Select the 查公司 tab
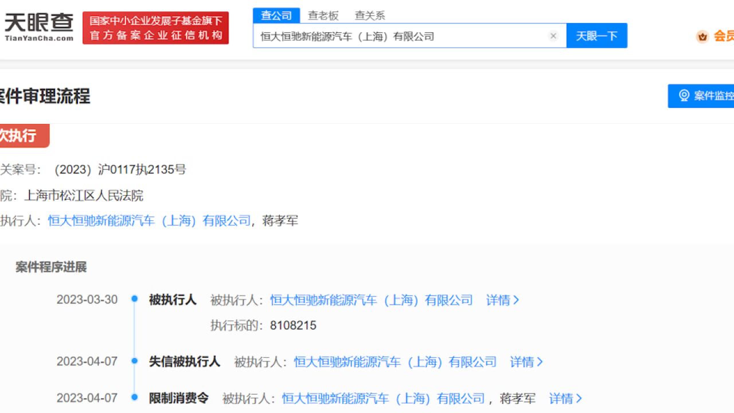 pyautogui.click(x=276, y=15)
